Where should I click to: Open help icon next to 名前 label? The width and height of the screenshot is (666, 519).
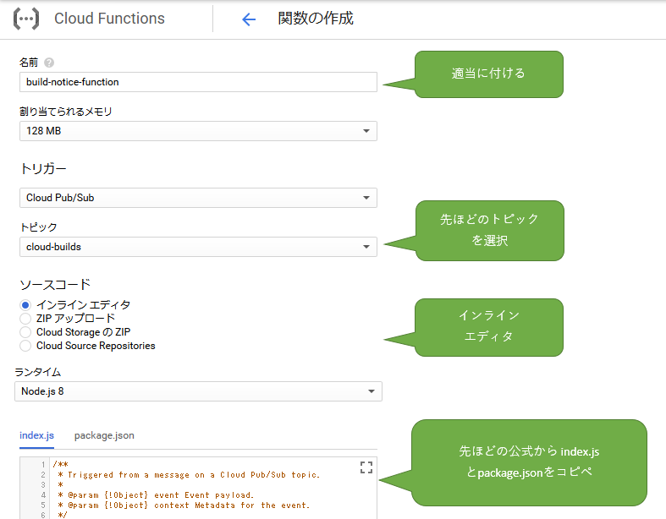tap(49, 63)
